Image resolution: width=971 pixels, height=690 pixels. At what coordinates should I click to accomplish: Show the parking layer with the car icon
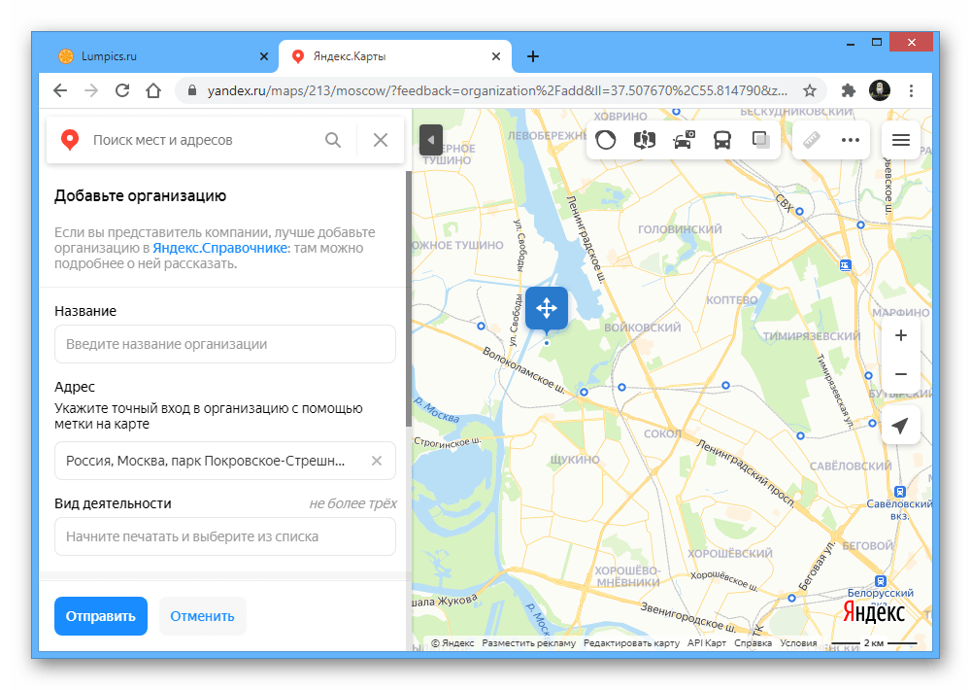pos(684,140)
